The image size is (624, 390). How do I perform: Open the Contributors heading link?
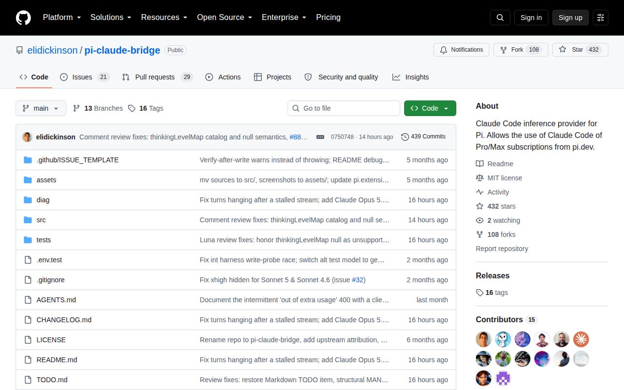[x=506, y=320]
